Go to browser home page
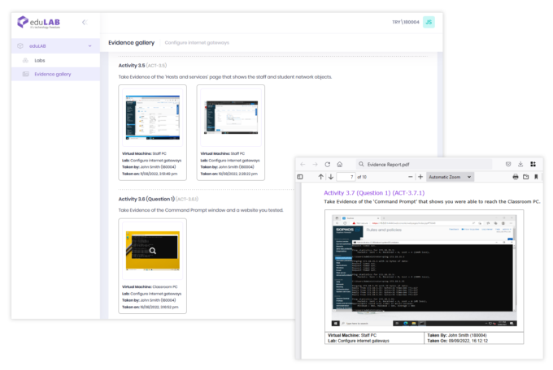Image resolution: width=553 pixels, height=370 pixels. 340,164
